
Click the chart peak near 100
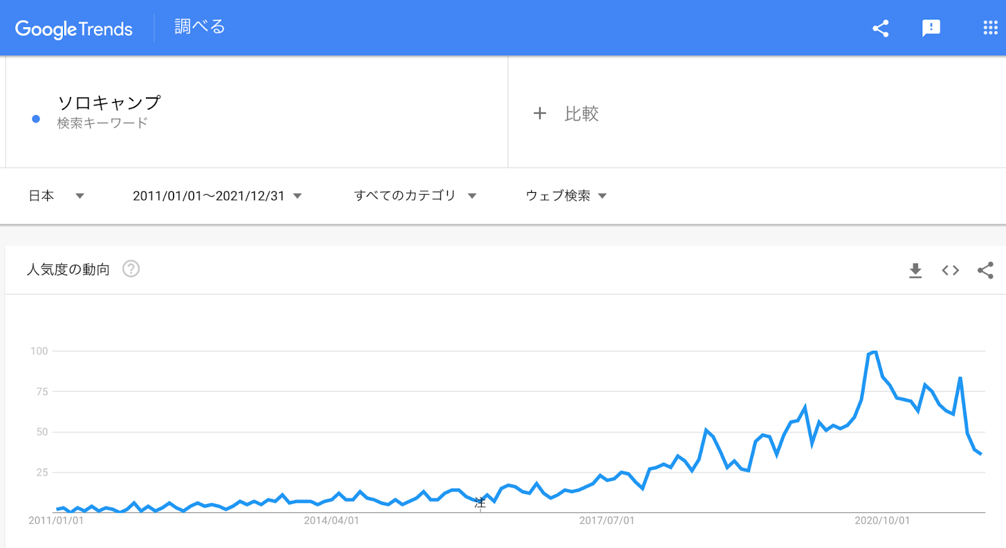pos(875,353)
